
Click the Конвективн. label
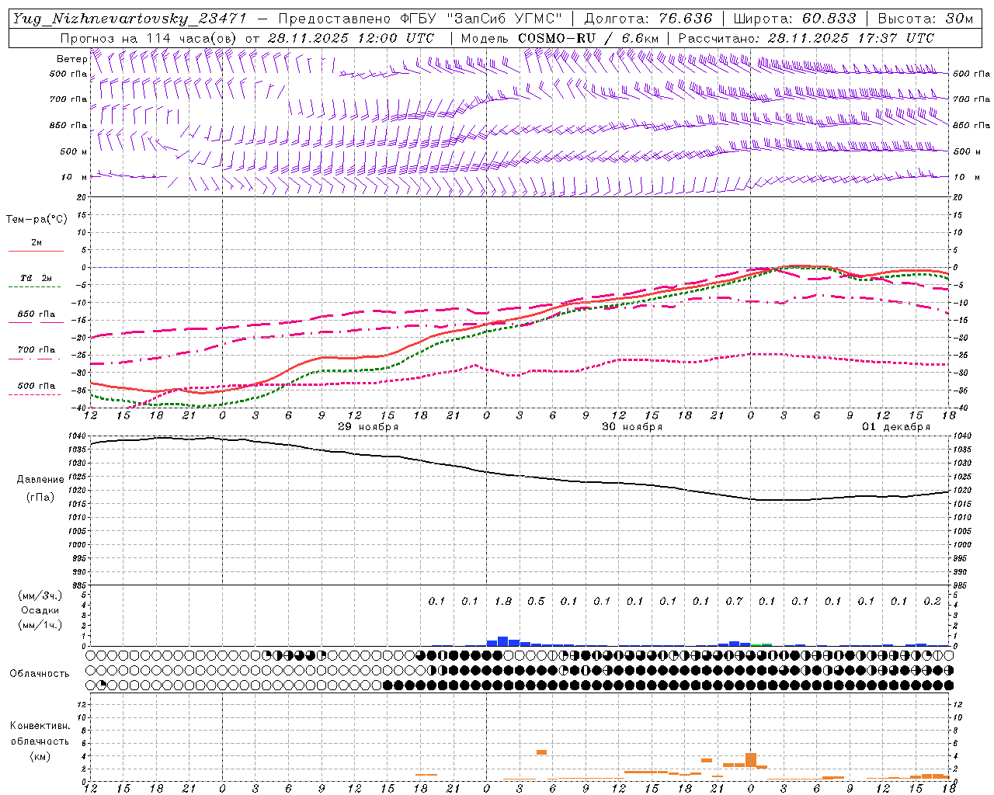tap(40, 726)
